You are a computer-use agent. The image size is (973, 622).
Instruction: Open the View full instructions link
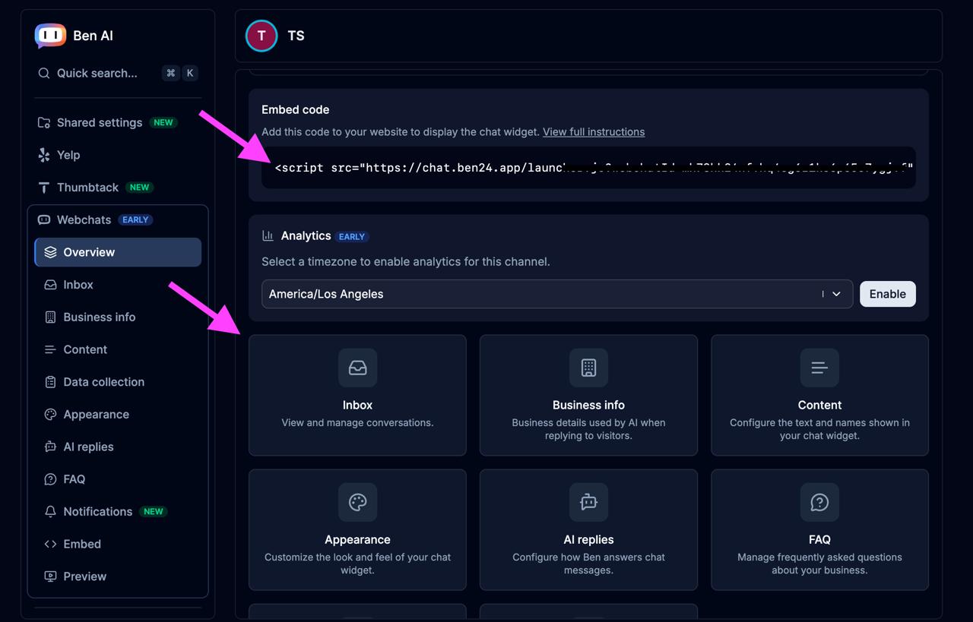[594, 131]
